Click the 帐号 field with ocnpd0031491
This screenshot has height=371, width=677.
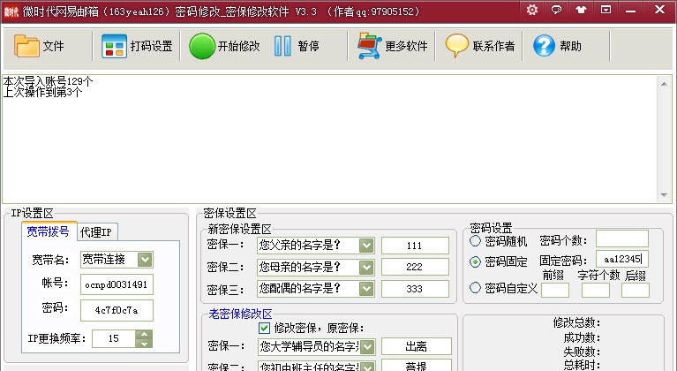click(x=117, y=284)
